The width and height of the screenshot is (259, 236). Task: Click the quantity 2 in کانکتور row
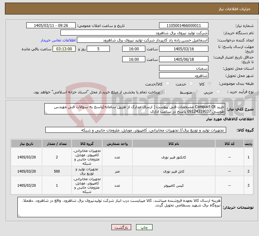(x=57, y=157)
